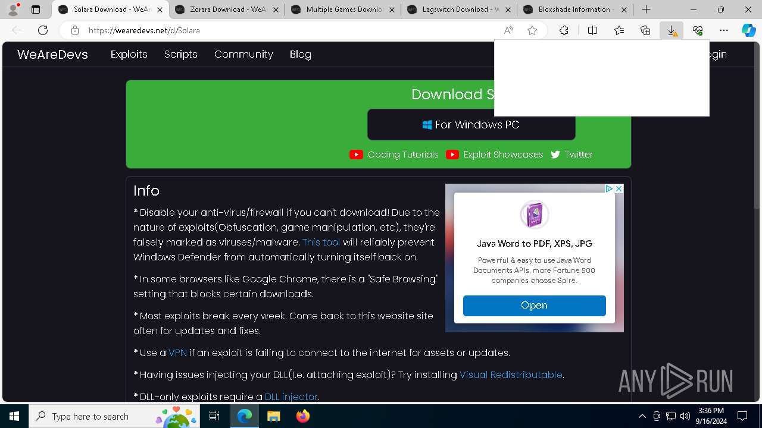The width and height of the screenshot is (762, 428).
Task: Open the volume control tray icon
Action: click(685, 416)
